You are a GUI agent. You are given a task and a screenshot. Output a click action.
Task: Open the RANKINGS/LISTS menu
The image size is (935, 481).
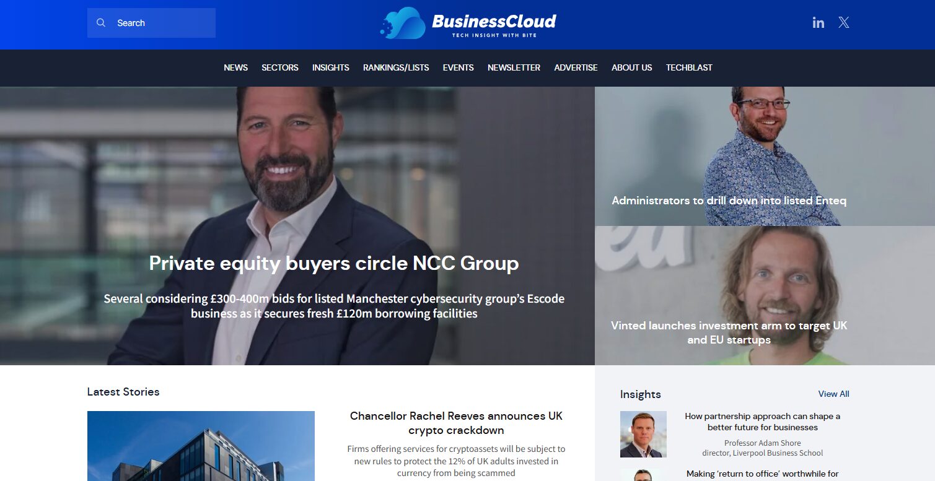click(x=396, y=67)
